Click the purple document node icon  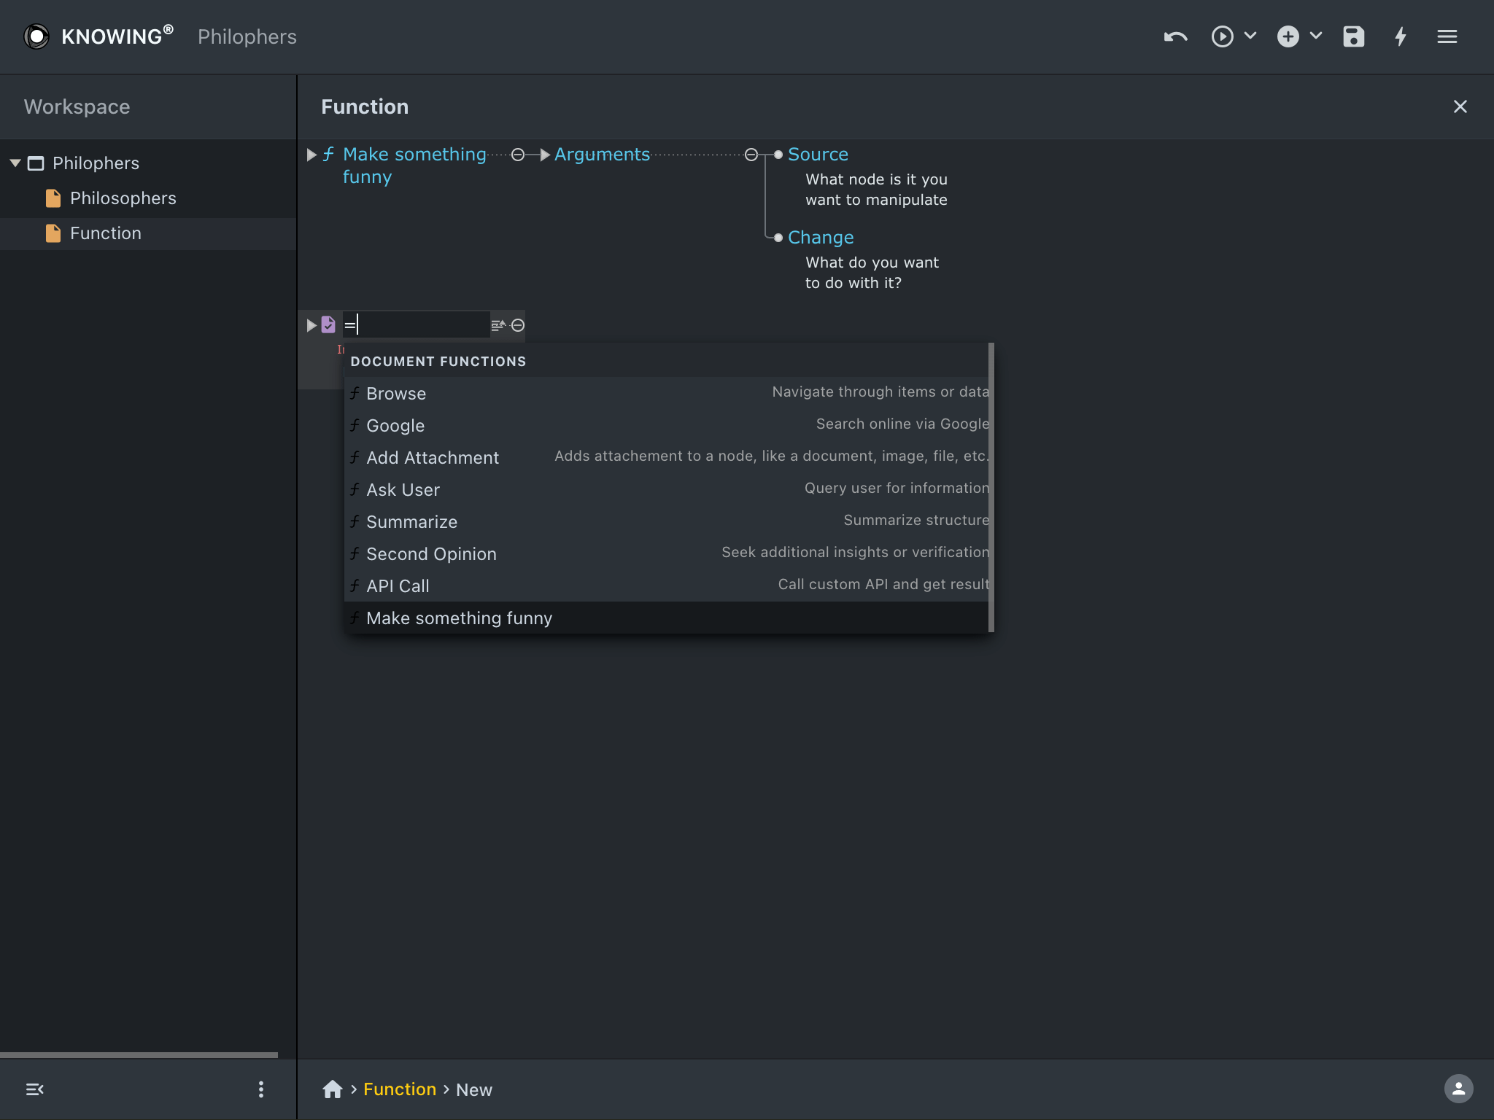coord(329,324)
